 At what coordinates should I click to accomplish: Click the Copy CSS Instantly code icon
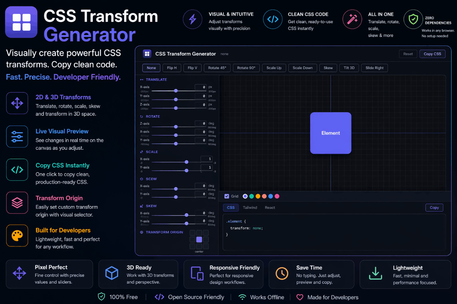pos(17,169)
